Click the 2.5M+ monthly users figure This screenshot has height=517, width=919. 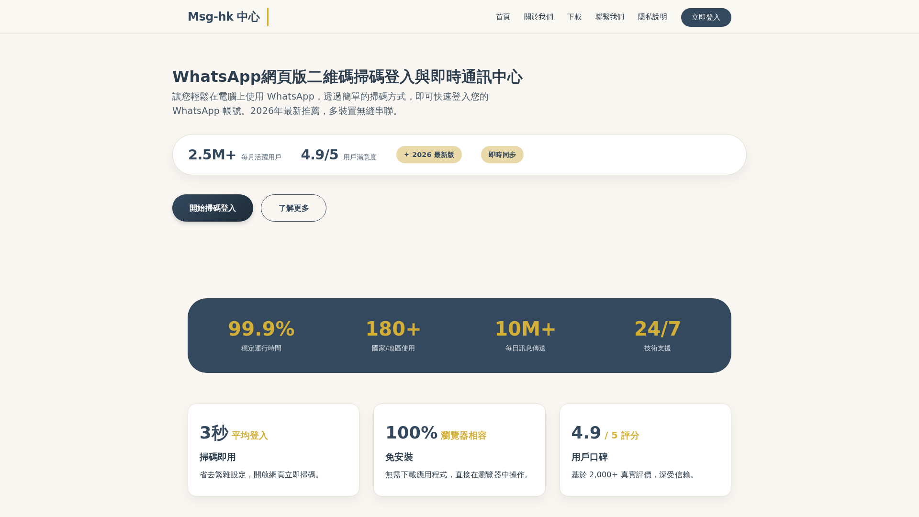(212, 155)
